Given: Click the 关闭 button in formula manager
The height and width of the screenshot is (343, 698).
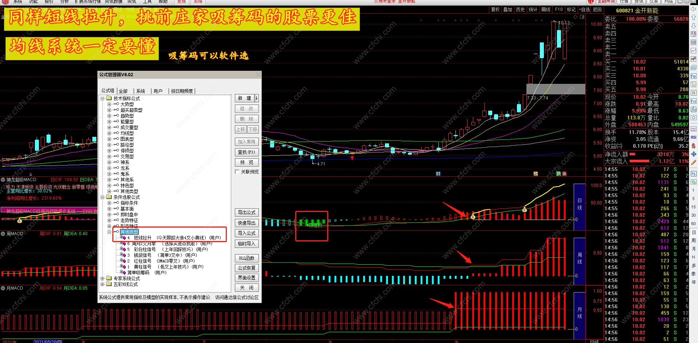Looking at the screenshot, I should click(247, 287).
